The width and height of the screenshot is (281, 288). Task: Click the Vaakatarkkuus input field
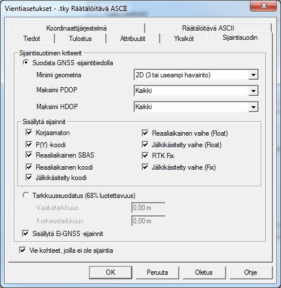point(148,208)
